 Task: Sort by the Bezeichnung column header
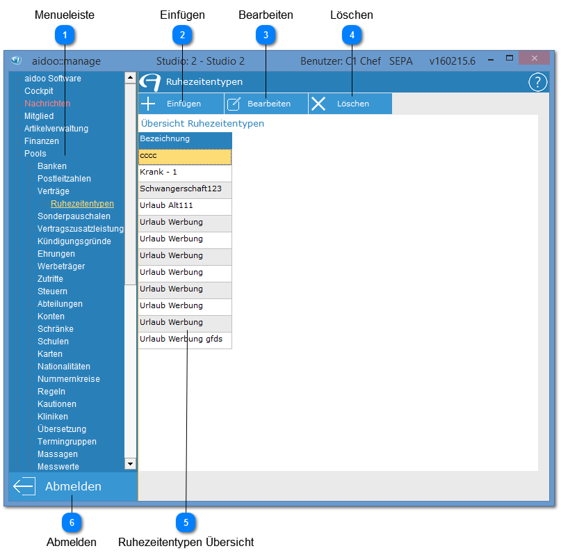[x=185, y=141]
